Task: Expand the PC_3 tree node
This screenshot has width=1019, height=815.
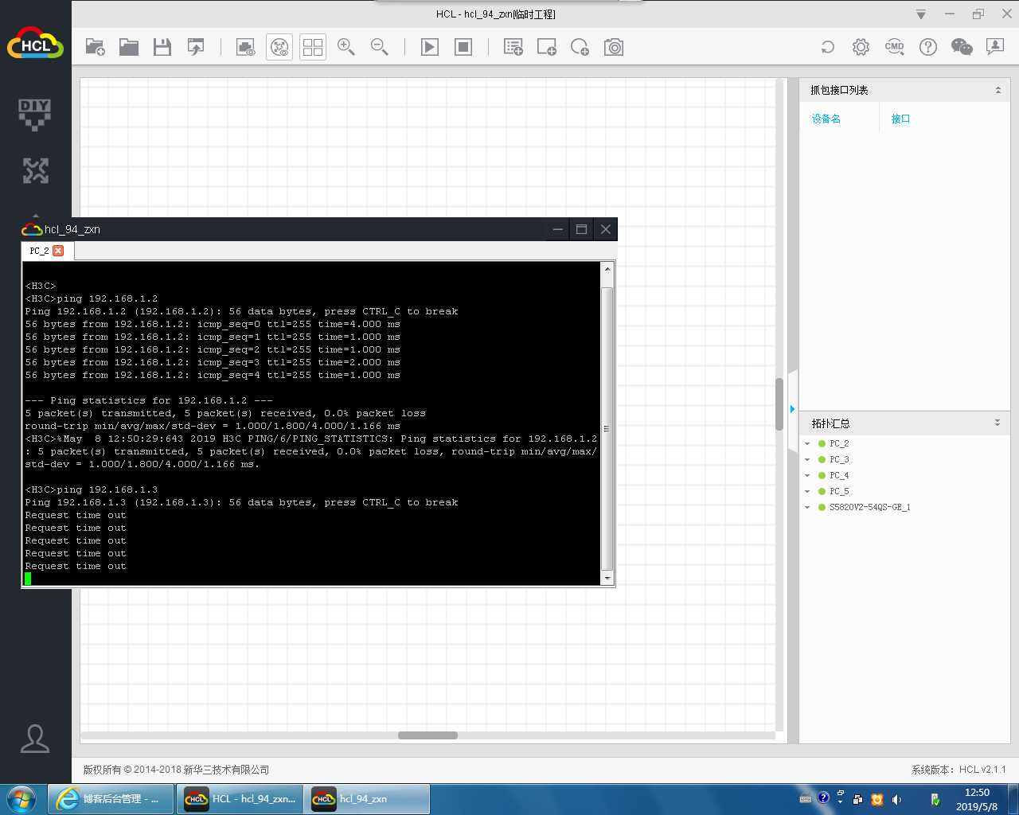Action: [807, 460]
